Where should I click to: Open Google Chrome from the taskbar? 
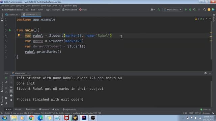click(31, 118)
